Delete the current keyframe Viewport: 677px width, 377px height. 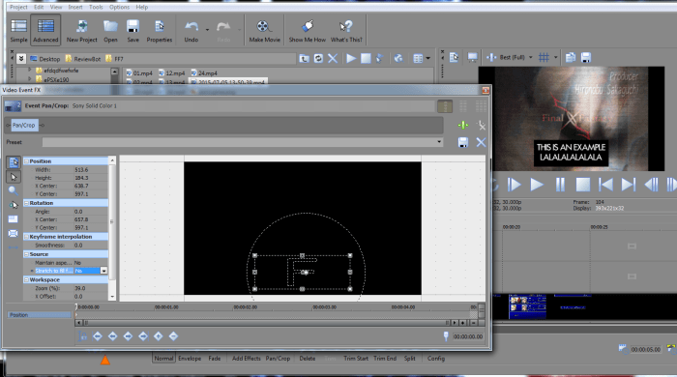[173, 336]
